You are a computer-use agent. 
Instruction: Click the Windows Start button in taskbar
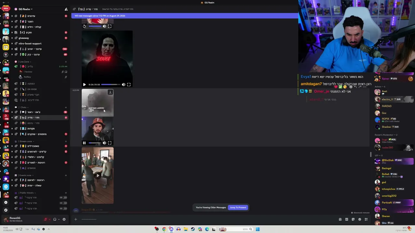click(x=257, y=229)
